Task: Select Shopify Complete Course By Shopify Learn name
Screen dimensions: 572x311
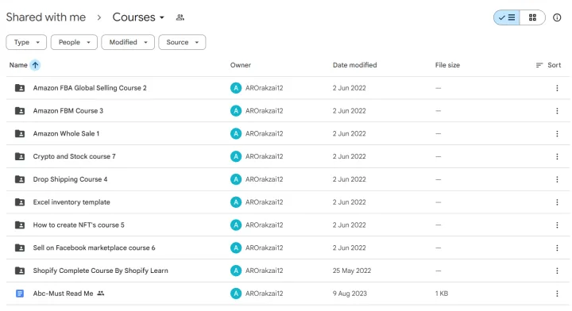Action: (101, 271)
